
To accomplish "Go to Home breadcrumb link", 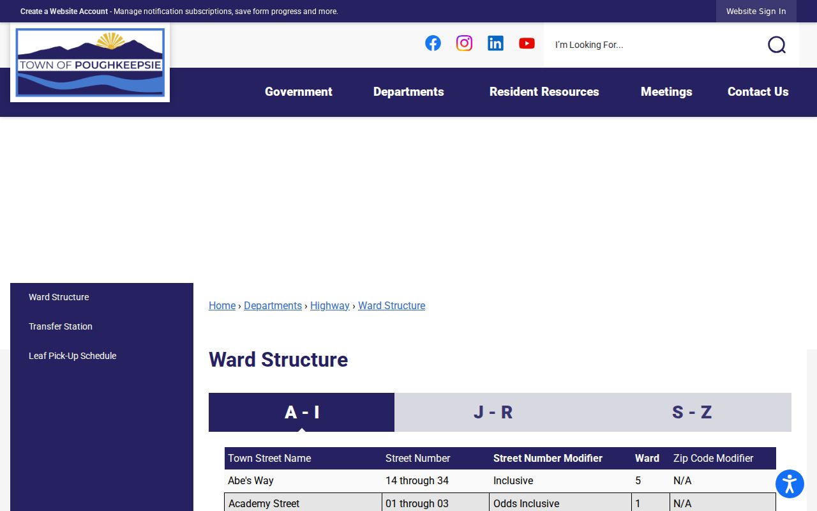I will point(222,305).
